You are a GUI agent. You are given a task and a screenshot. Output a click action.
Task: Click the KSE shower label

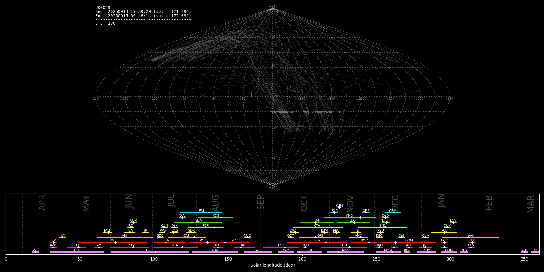point(35,251)
